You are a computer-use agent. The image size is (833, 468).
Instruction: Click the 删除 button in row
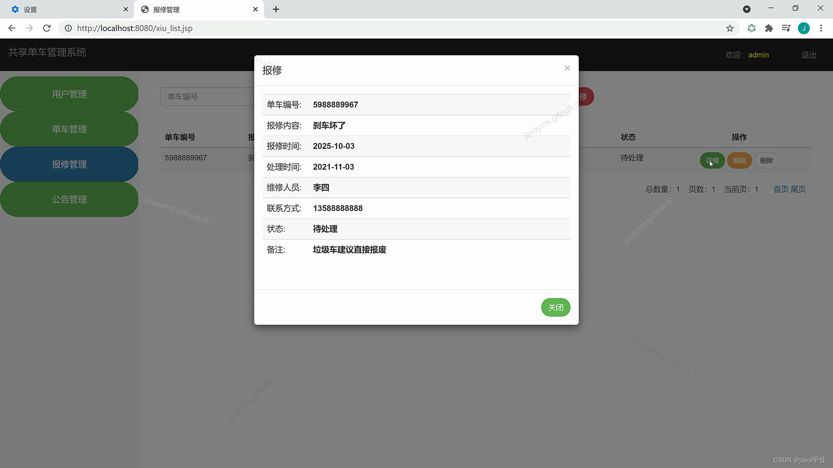(x=766, y=160)
